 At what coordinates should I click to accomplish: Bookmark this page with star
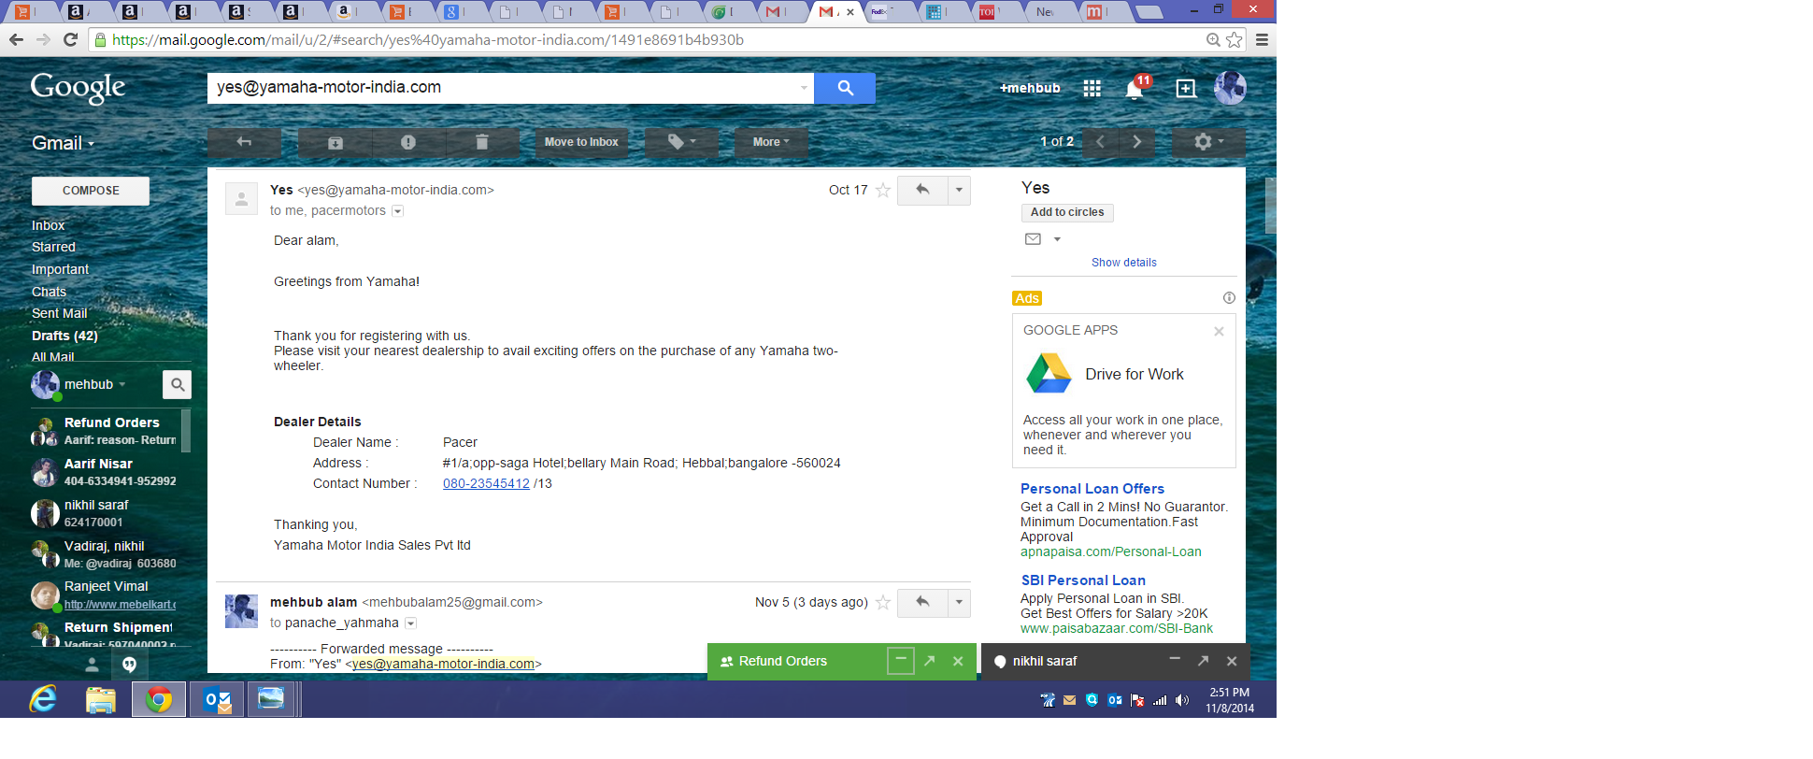(1235, 39)
